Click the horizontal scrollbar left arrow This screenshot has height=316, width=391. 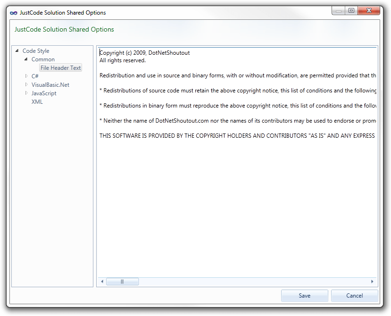102,282
